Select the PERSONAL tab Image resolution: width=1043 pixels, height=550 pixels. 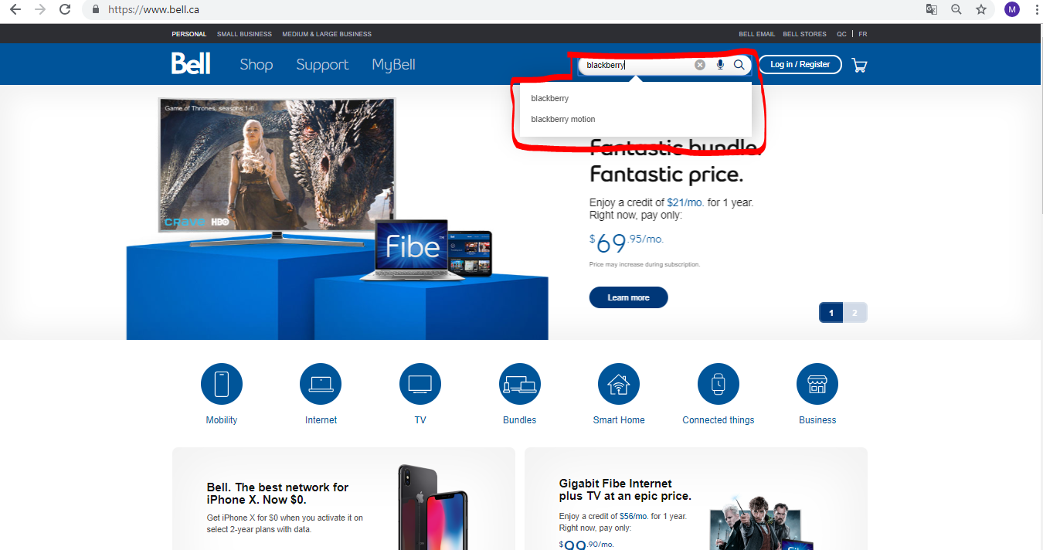click(x=189, y=34)
